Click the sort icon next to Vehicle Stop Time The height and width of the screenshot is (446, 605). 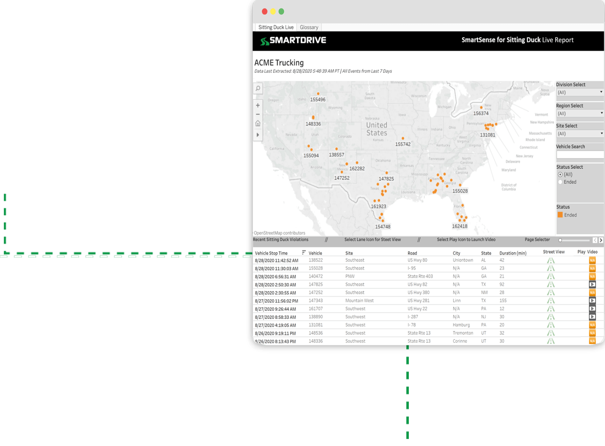(304, 253)
